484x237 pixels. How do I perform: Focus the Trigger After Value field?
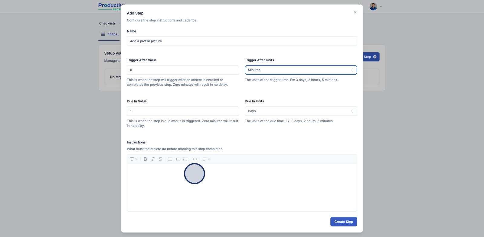[183, 70]
